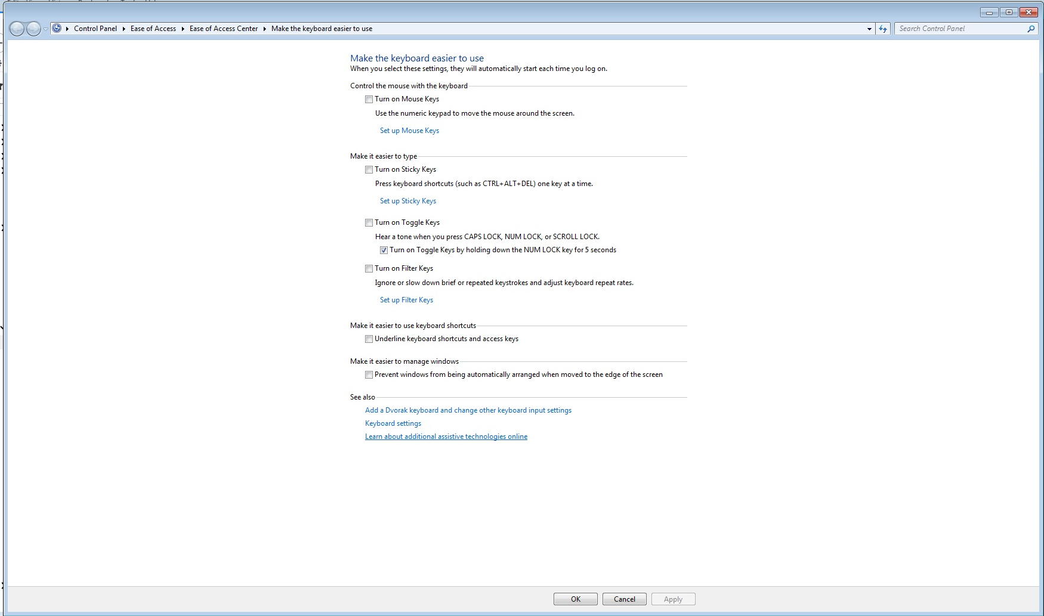Open Set up Mouse Keys link

point(409,131)
